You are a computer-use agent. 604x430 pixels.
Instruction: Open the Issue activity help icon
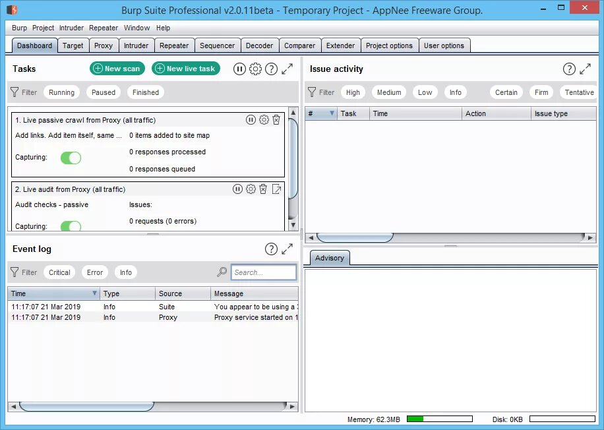pos(569,69)
